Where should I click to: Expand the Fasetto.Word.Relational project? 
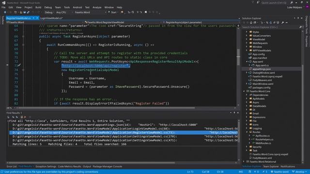click(x=244, y=161)
